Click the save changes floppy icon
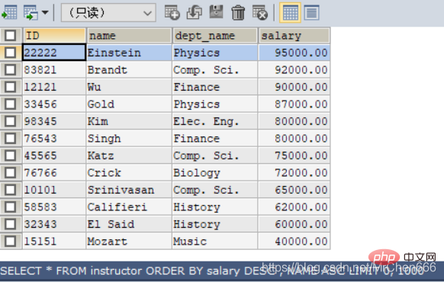Image resolution: width=444 pixels, height=282 pixels. point(216,12)
